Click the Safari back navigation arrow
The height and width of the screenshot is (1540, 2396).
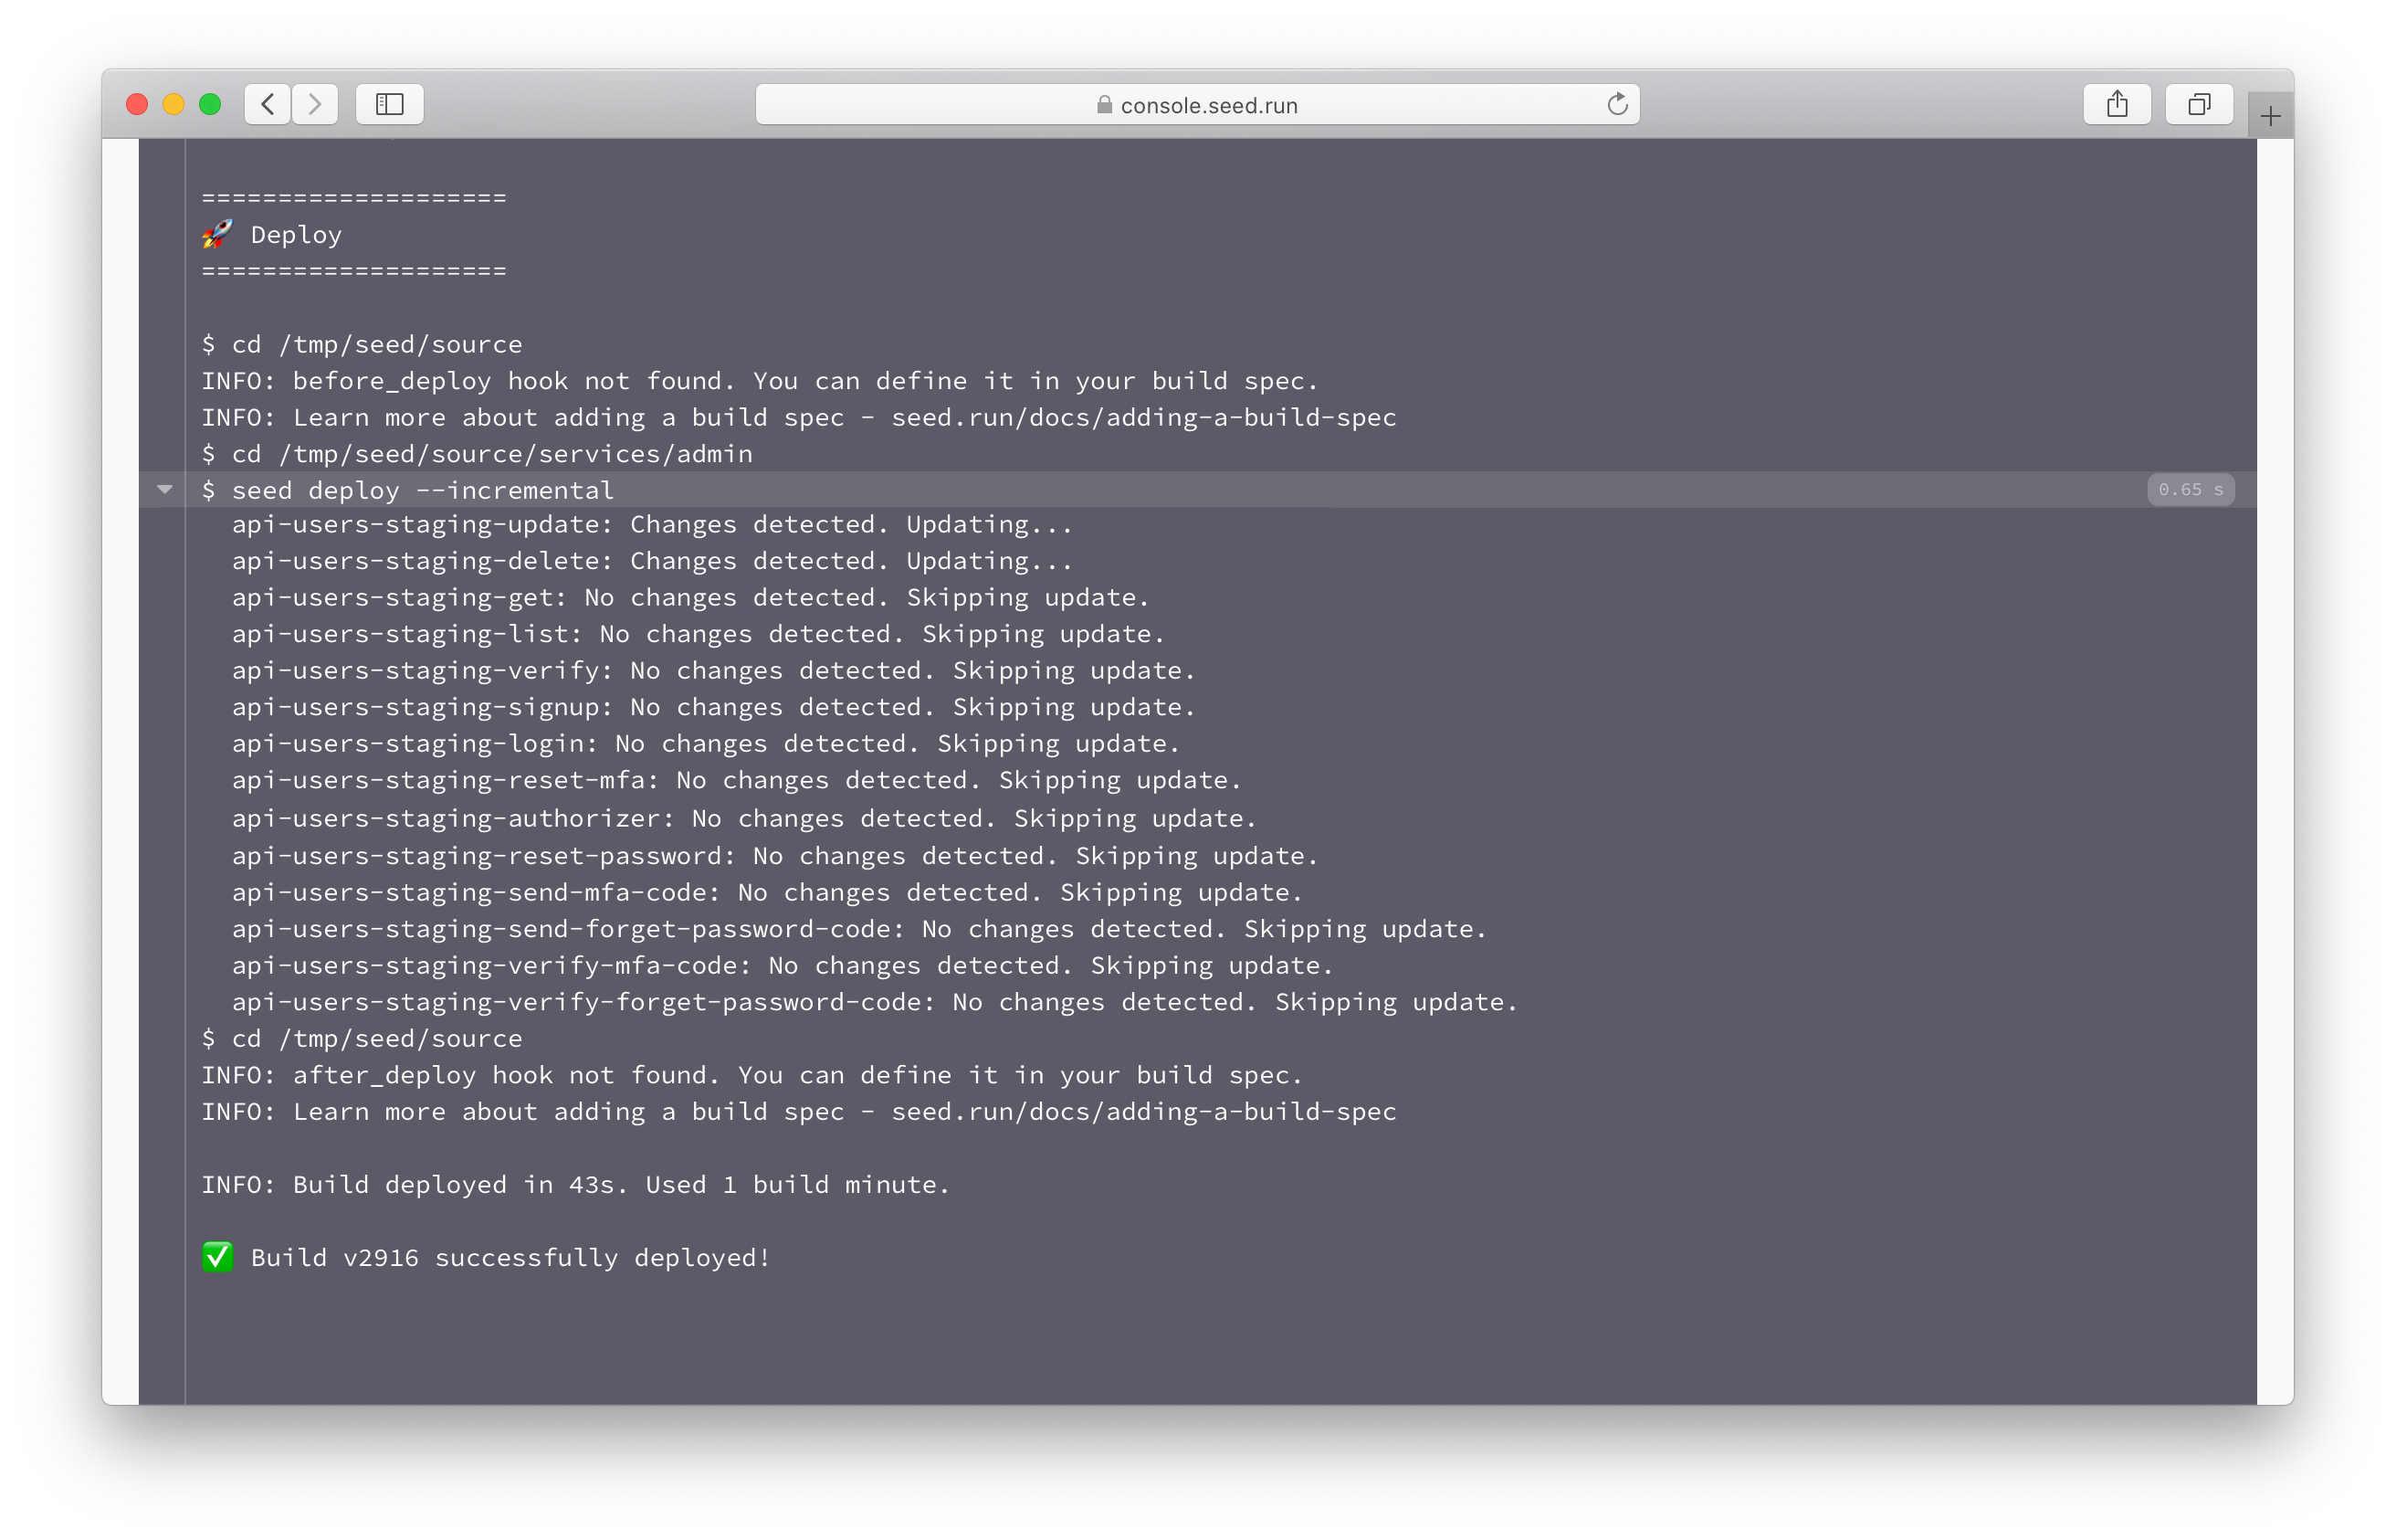coord(267,104)
